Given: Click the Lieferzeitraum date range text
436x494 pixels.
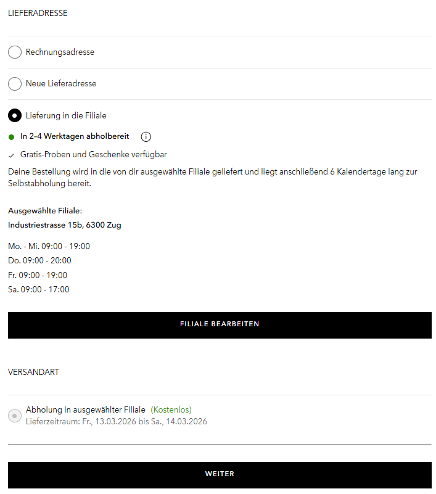Looking at the screenshot, I should [x=116, y=421].
